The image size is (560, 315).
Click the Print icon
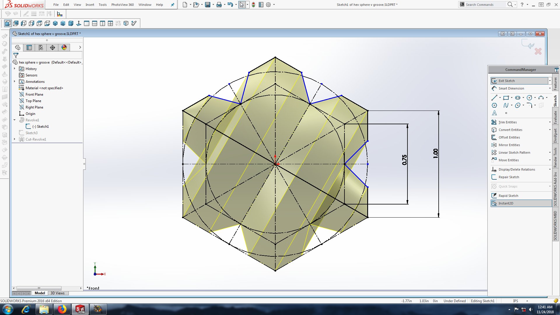click(219, 5)
